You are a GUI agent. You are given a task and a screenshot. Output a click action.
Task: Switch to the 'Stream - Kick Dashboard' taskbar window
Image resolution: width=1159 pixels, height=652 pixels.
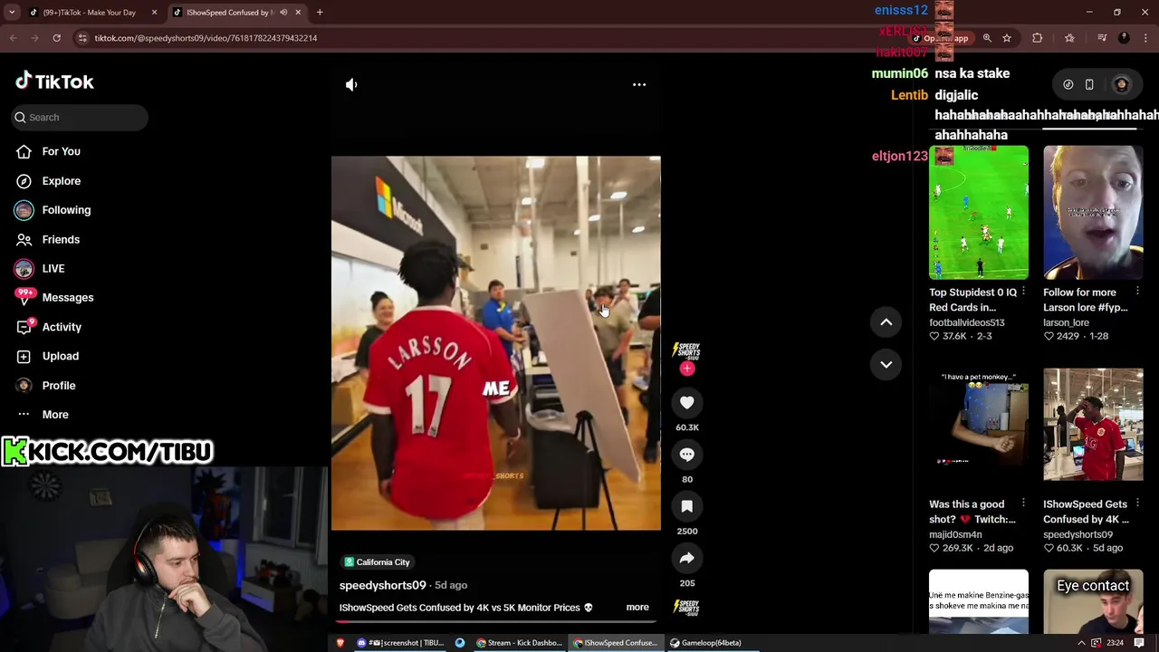coord(520,643)
